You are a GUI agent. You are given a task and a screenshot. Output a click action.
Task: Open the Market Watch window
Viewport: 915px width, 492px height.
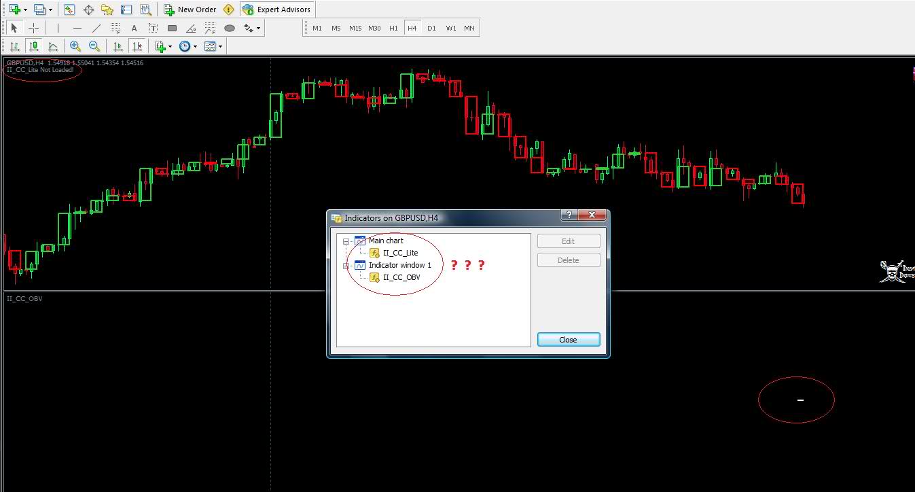pyautogui.click(x=69, y=10)
